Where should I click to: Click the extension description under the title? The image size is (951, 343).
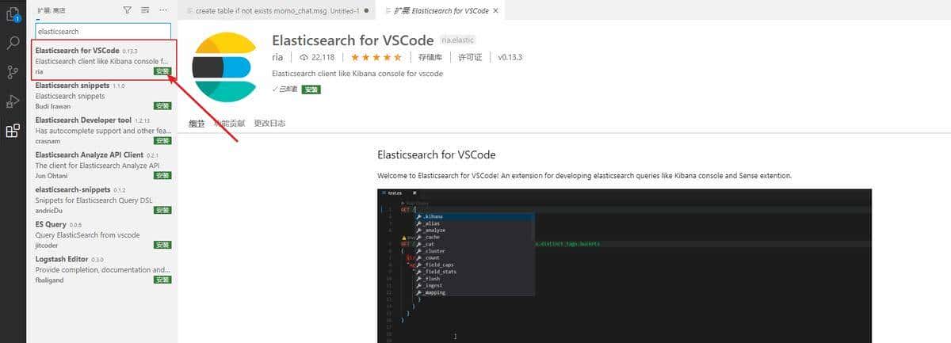[x=357, y=74]
